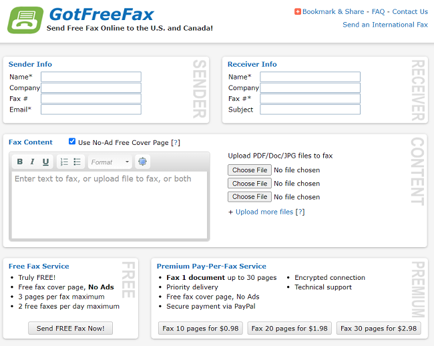
Task: Click '2 free faxes per day maximum' text
Action: (x=69, y=306)
